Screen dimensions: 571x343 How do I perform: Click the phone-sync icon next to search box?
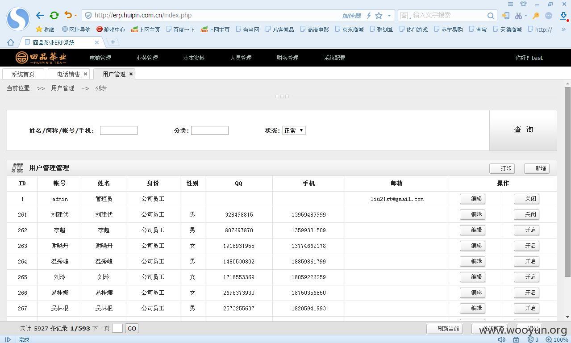pos(505,16)
